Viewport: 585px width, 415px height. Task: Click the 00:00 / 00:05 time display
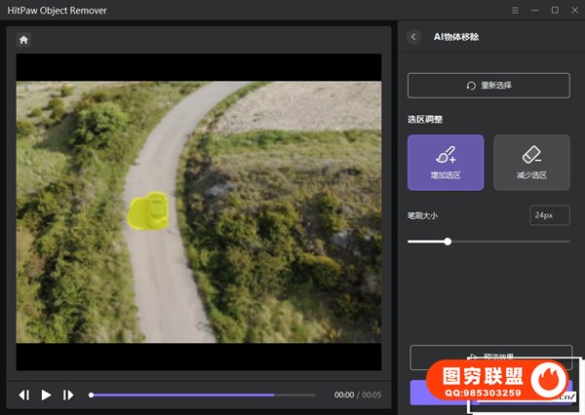(x=358, y=395)
